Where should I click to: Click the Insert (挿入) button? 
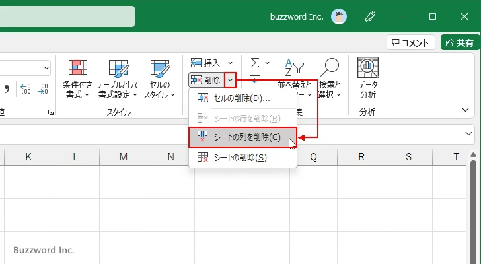point(206,63)
